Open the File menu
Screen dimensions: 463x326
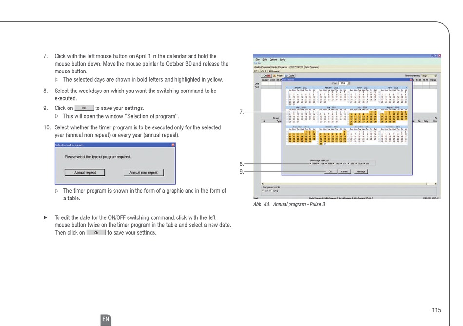tap(257, 59)
